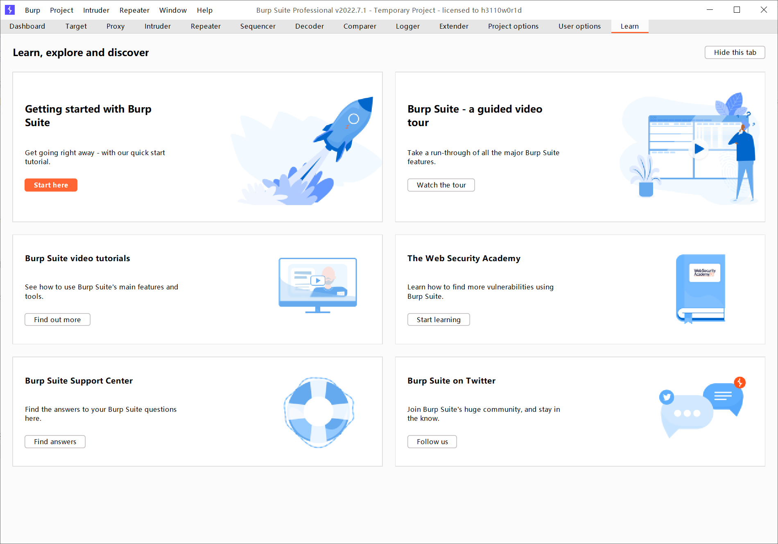This screenshot has height=544, width=778.
Task: Click the Start learning button
Action: point(439,320)
